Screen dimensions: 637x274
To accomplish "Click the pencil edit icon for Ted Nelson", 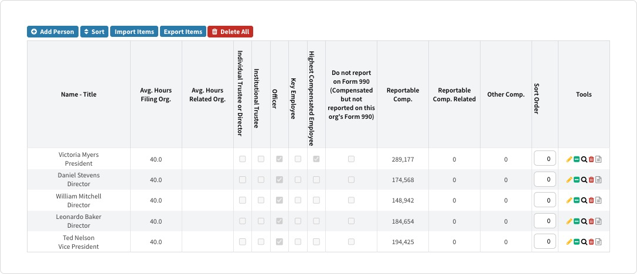I will pyautogui.click(x=569, y=242).
